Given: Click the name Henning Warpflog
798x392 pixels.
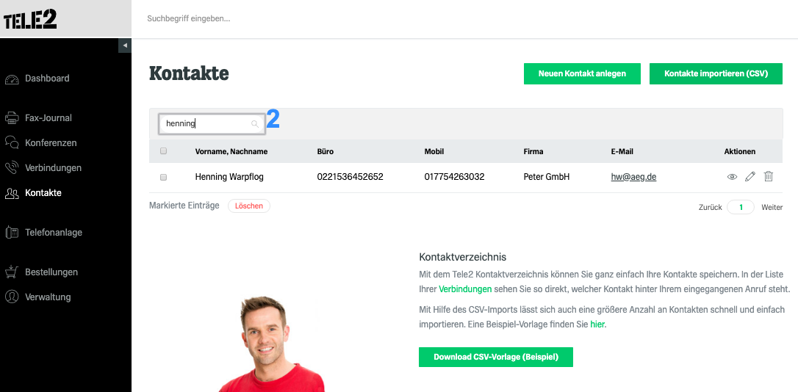Looking at the screenshot, I should (x=229, y=177).
